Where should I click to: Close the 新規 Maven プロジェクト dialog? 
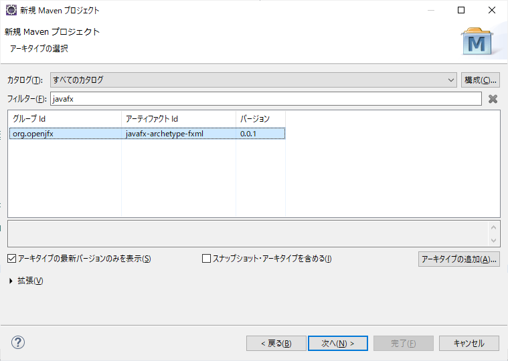pos(492,10)
